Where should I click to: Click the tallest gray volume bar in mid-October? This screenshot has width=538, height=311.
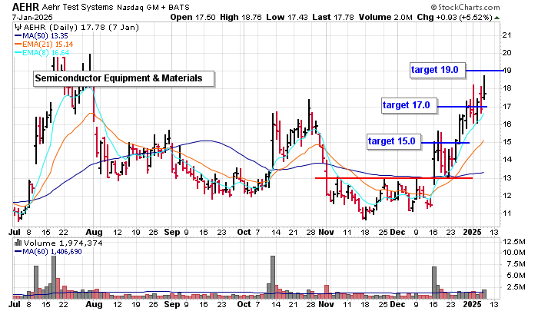[x=273, y=277]
